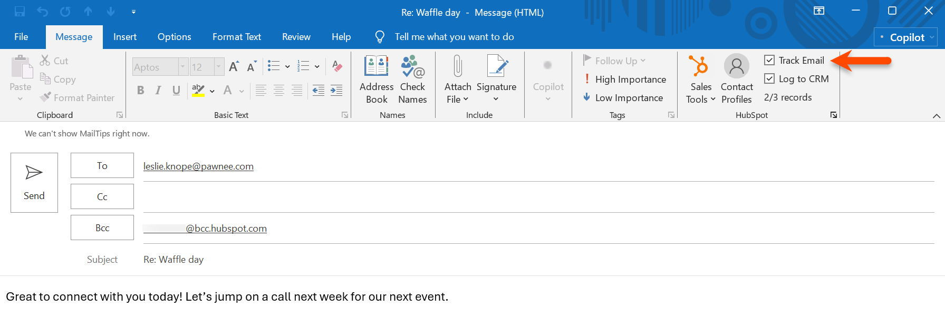Toggle the Log to CRM checkbox
This screenshot has width=945, height=317.
click(x=769, y=79)
